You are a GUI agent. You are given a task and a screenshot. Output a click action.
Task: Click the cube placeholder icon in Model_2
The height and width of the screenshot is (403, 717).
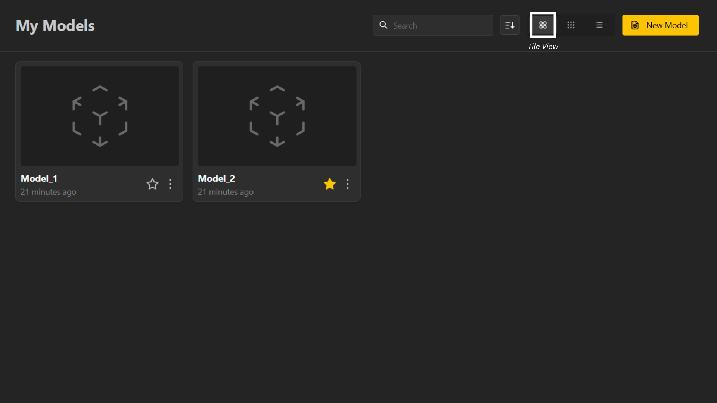277,116
